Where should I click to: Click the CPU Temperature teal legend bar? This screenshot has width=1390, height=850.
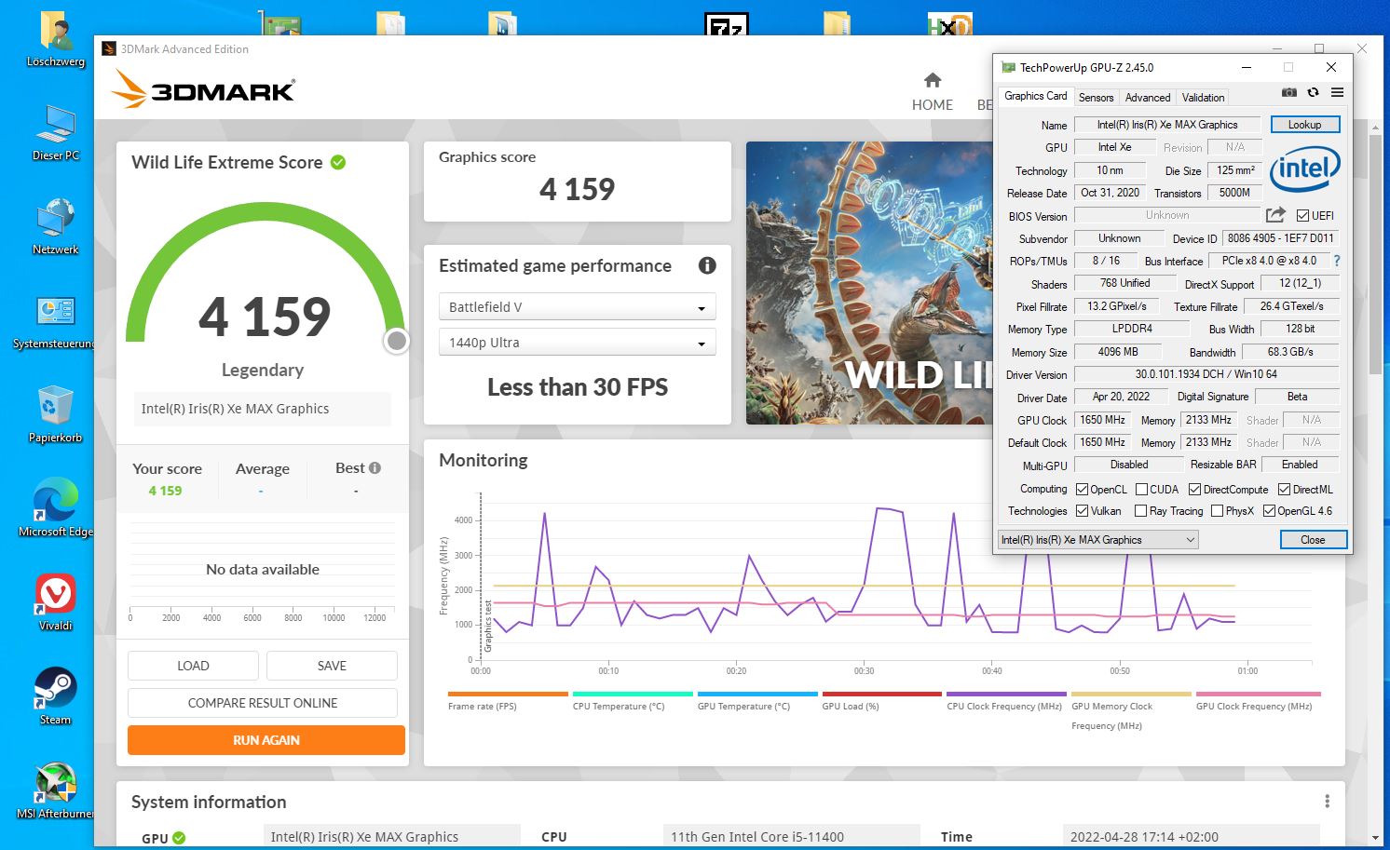(x=633, y=695)
